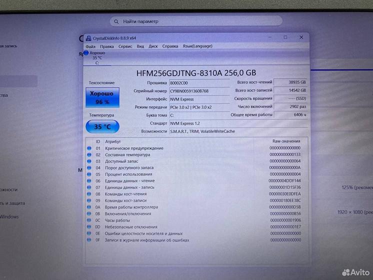Open the Язык(Language) menu

(197, 46)
